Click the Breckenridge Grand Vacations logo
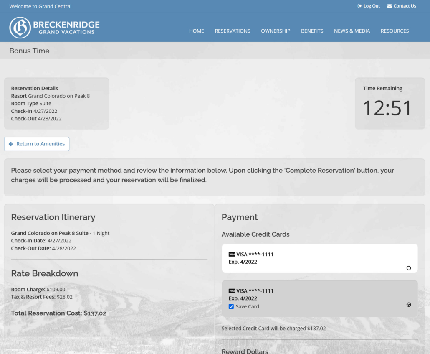 point(54,28)
